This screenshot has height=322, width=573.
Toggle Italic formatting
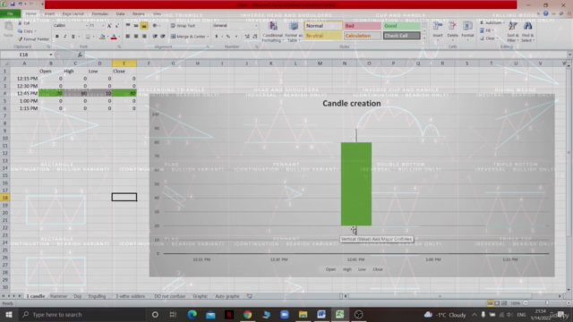coord(65,37)
